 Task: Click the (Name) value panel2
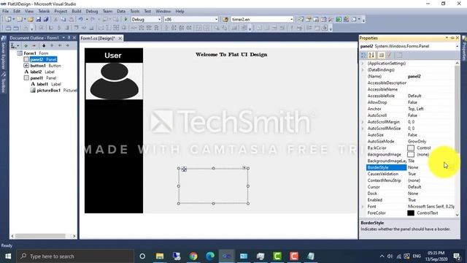point(414,76)
